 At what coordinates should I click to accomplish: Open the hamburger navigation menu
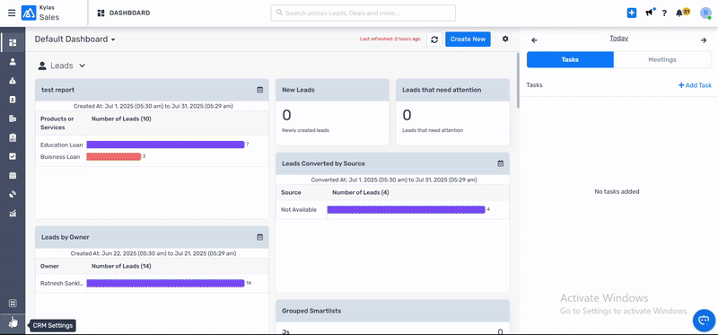tap(12, 13)
